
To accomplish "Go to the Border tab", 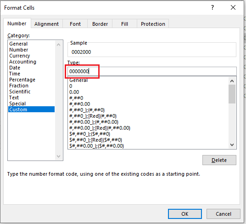I will 100,24.
